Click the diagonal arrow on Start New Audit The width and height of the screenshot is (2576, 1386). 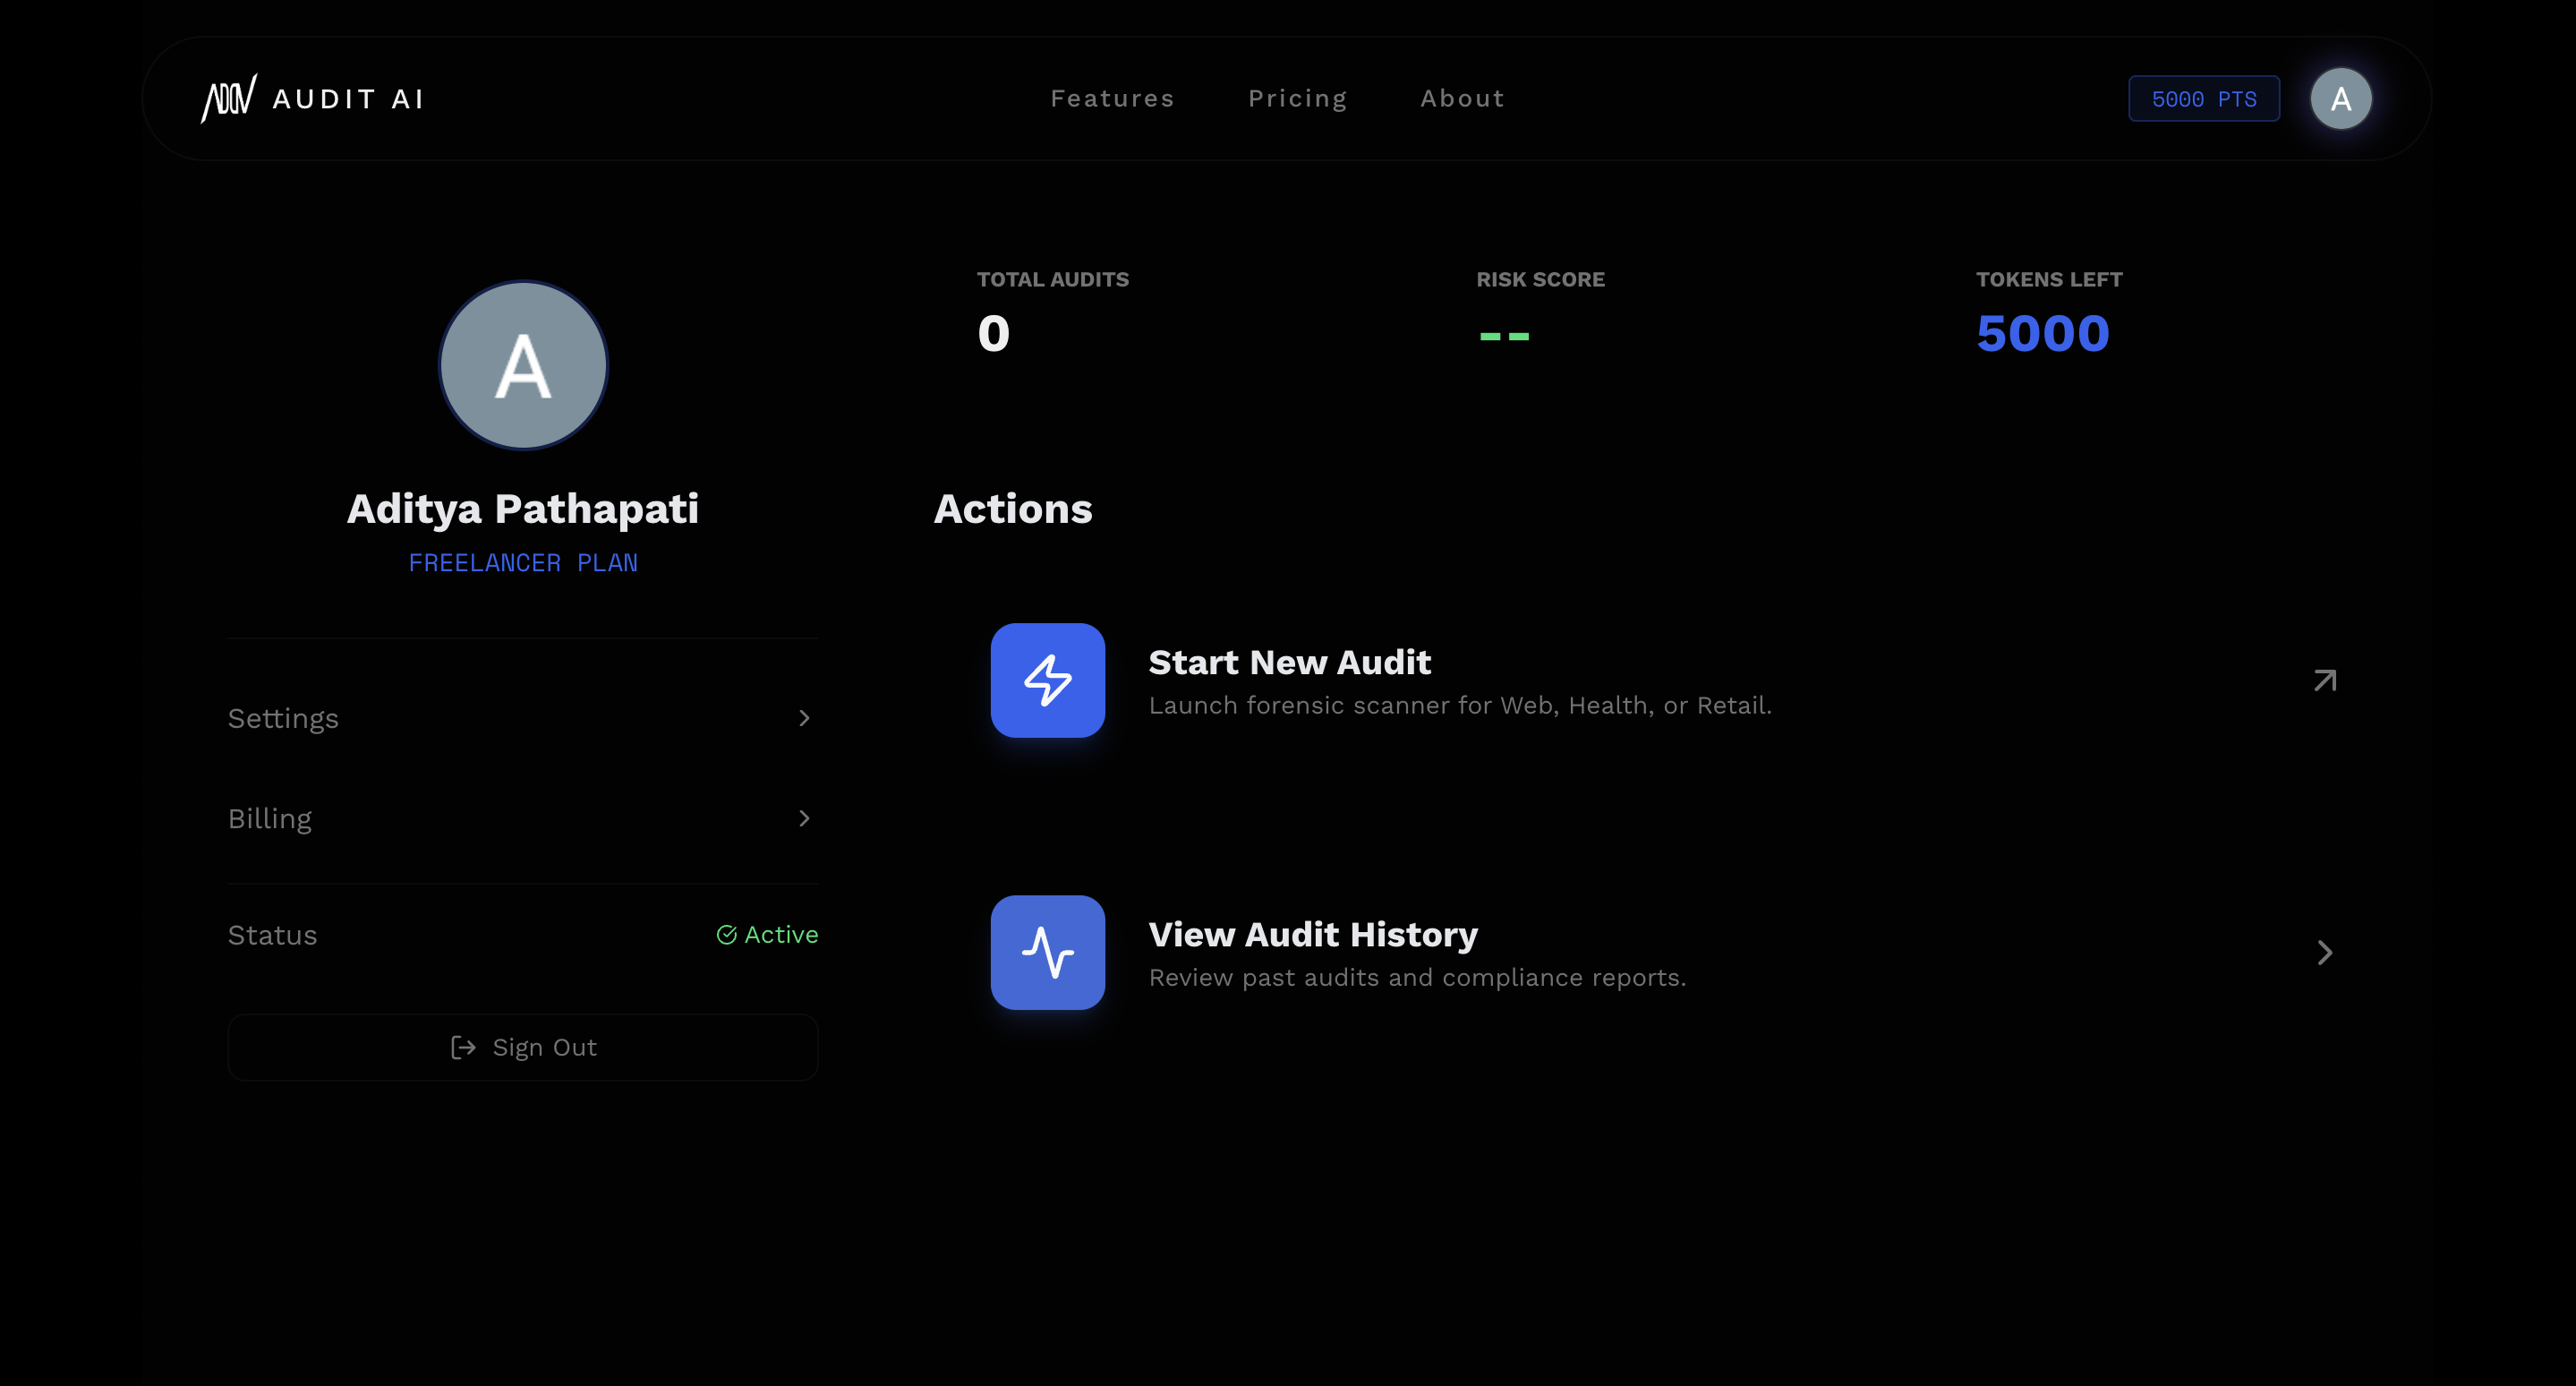tap(2324, 681)
